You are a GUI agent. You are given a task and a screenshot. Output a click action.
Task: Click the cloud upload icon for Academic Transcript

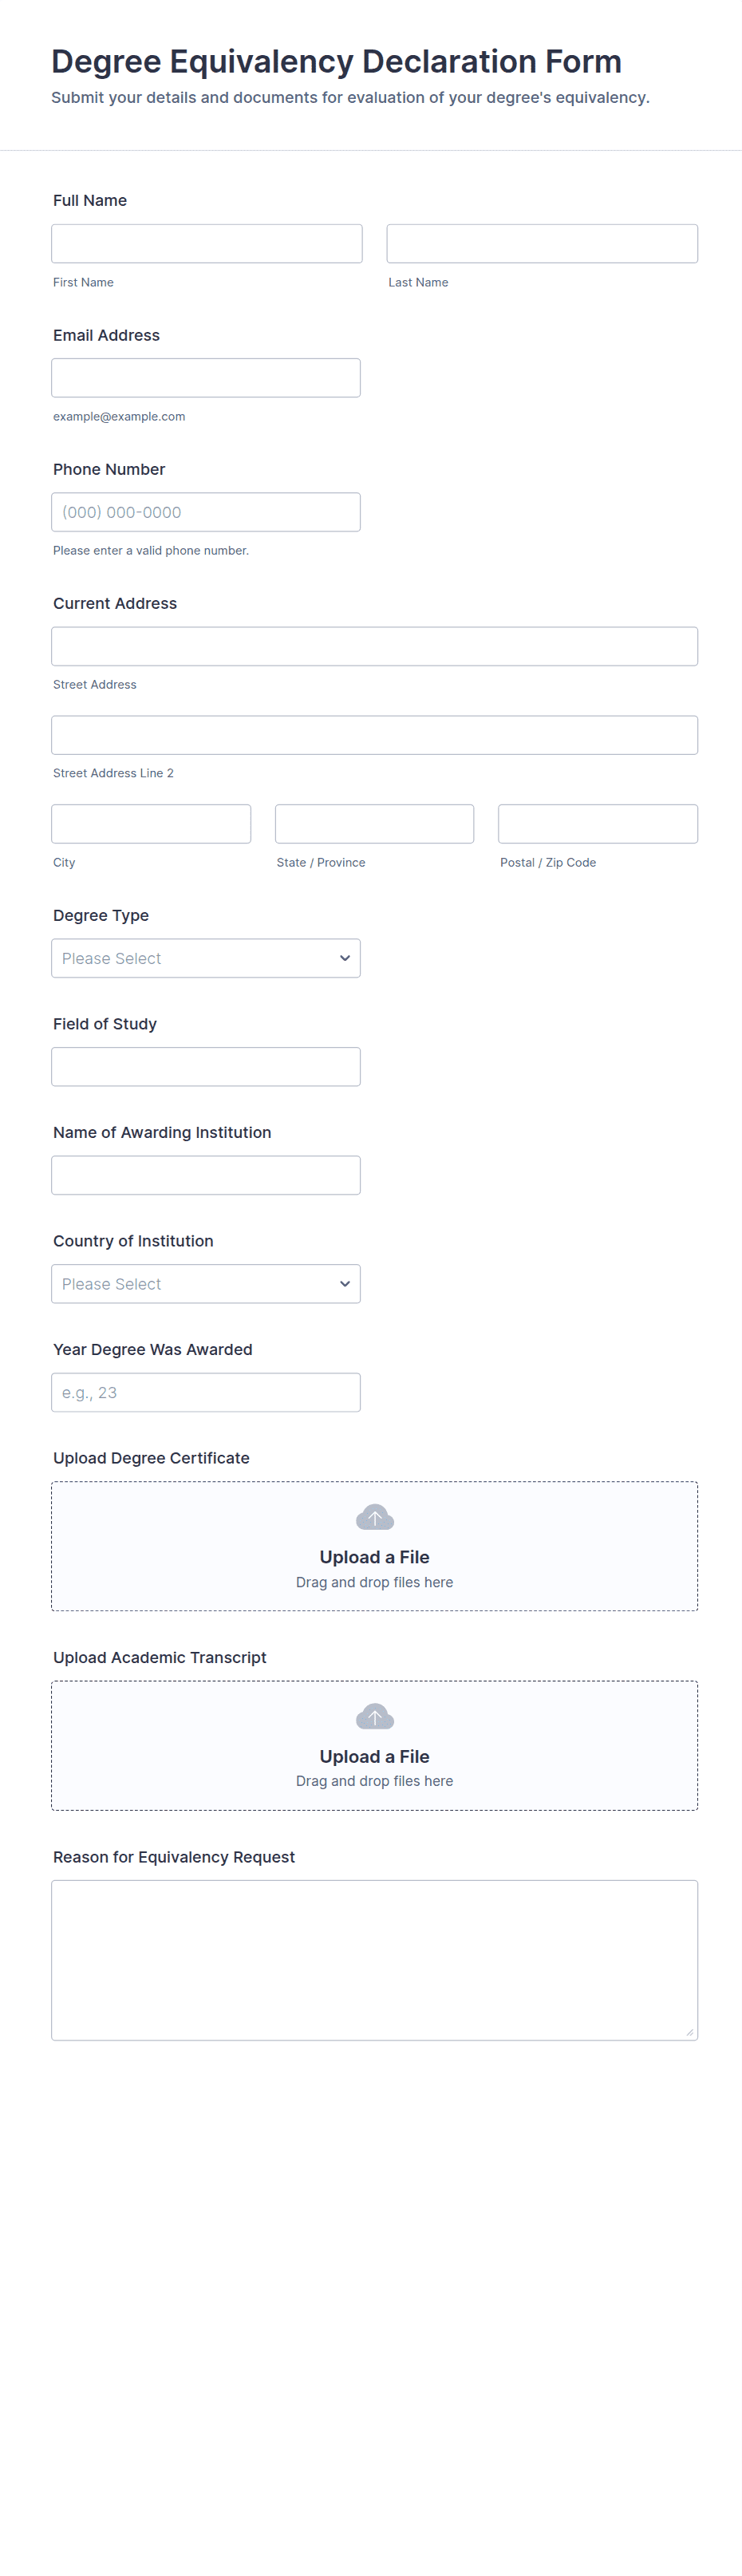374,1716
